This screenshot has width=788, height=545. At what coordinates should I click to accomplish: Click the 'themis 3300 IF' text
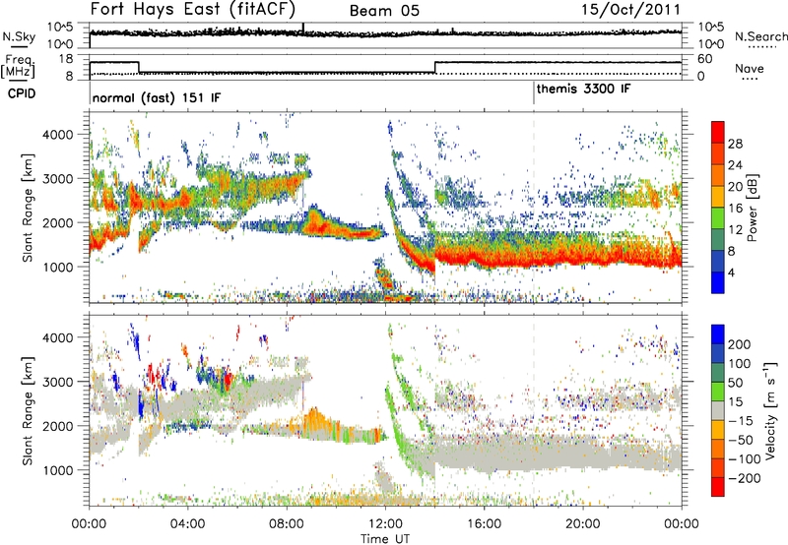click(583, 89)
